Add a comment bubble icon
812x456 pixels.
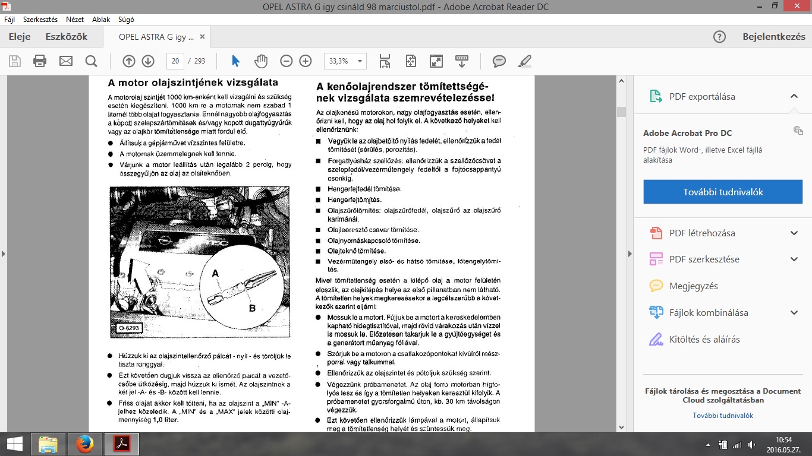click(x=499, y=61)
